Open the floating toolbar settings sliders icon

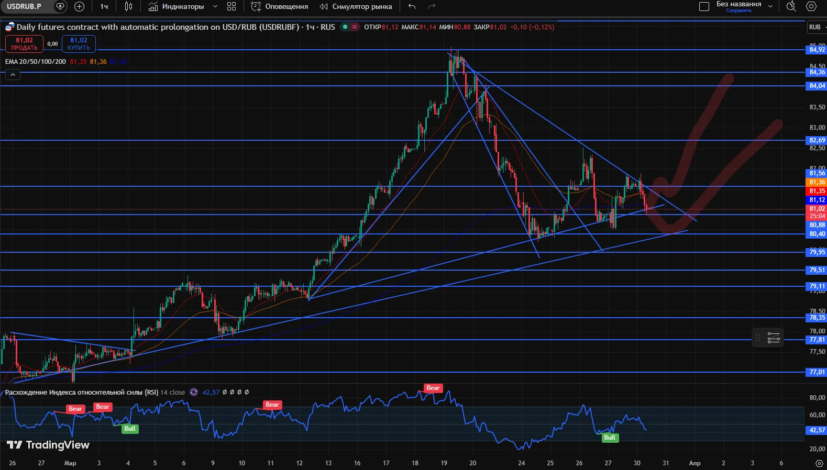coord(774,338)
